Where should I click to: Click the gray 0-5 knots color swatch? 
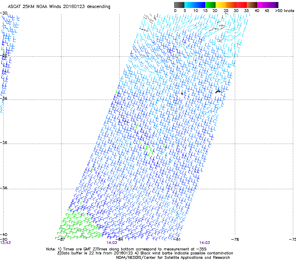(179, 5)
